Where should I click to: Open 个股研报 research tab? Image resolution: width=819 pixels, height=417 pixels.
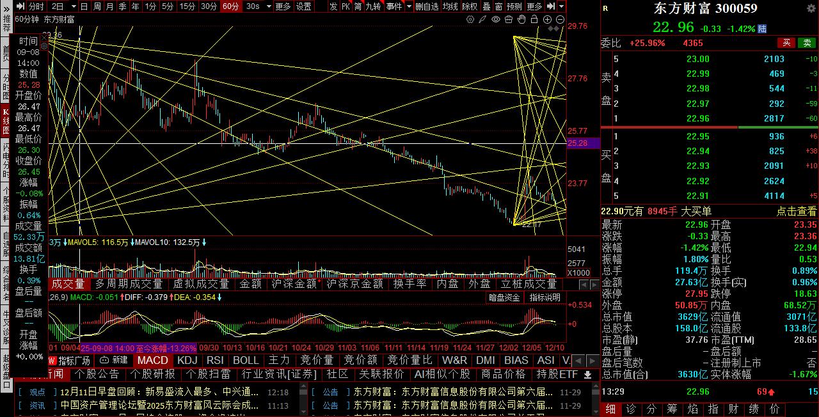click(153, 374)
